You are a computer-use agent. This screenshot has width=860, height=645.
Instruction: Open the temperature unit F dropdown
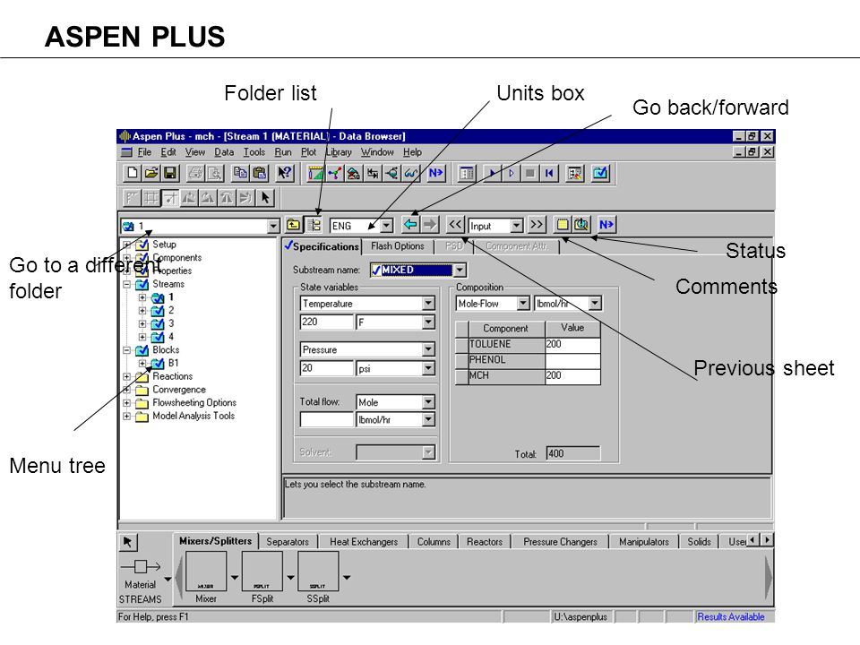428,322
